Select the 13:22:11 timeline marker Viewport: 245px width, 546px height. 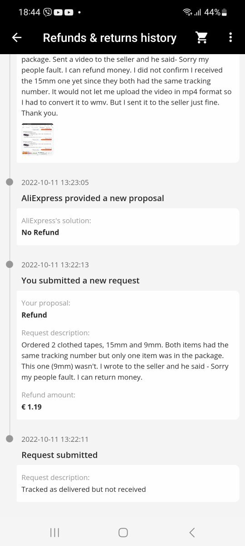(10, 439)
